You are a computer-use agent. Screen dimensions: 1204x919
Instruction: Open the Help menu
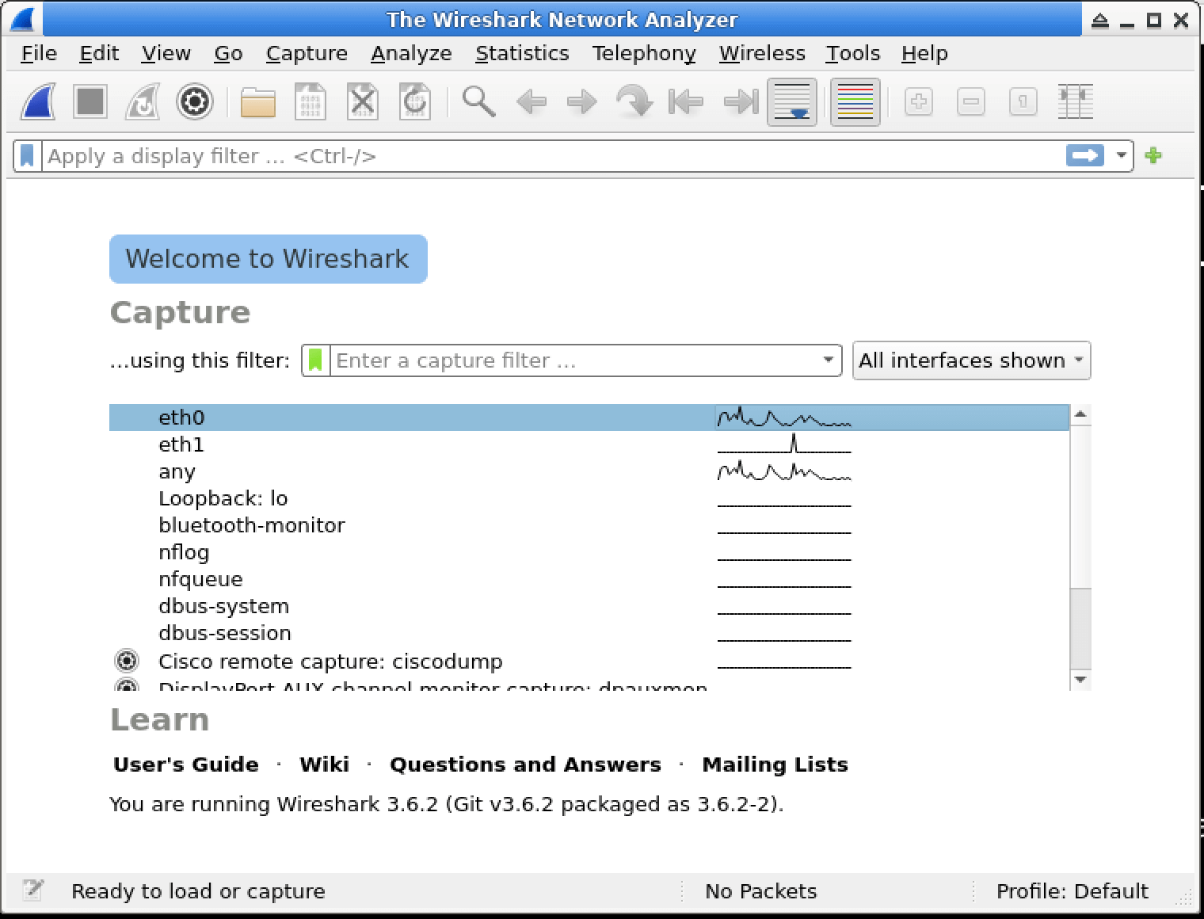pyautogui.click(x=924, y=53)
